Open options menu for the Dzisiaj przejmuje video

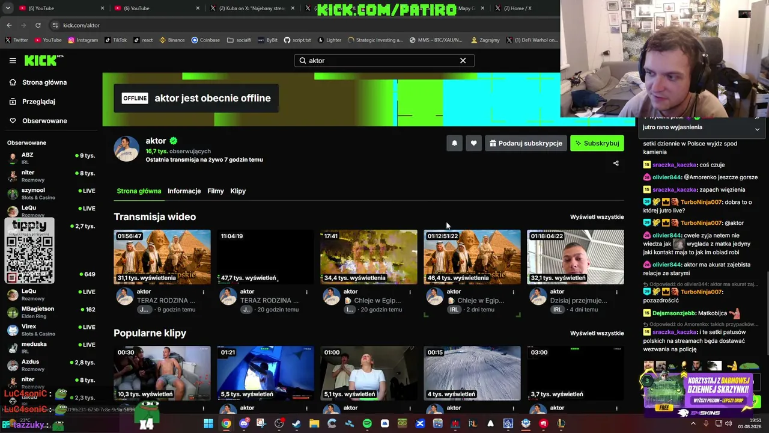click(x=616, y=292)
